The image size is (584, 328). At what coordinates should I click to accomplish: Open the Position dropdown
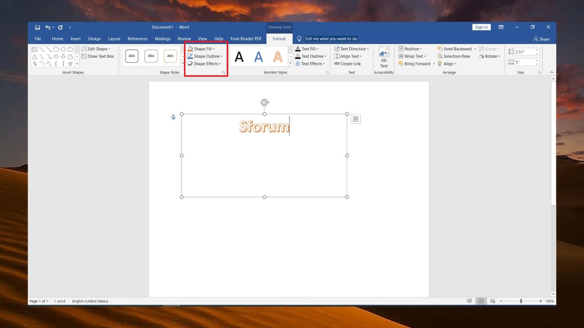point(410,49)
